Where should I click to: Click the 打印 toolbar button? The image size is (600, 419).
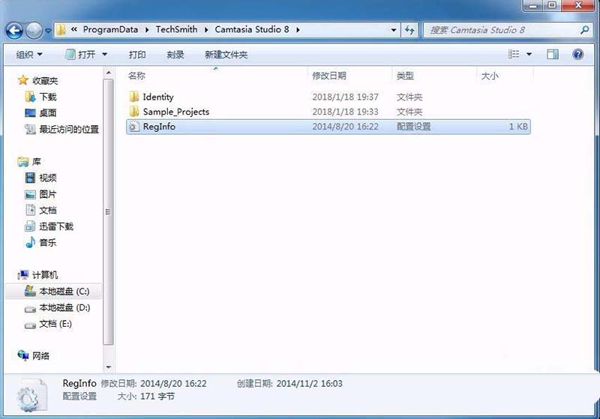tap(137, 55)
